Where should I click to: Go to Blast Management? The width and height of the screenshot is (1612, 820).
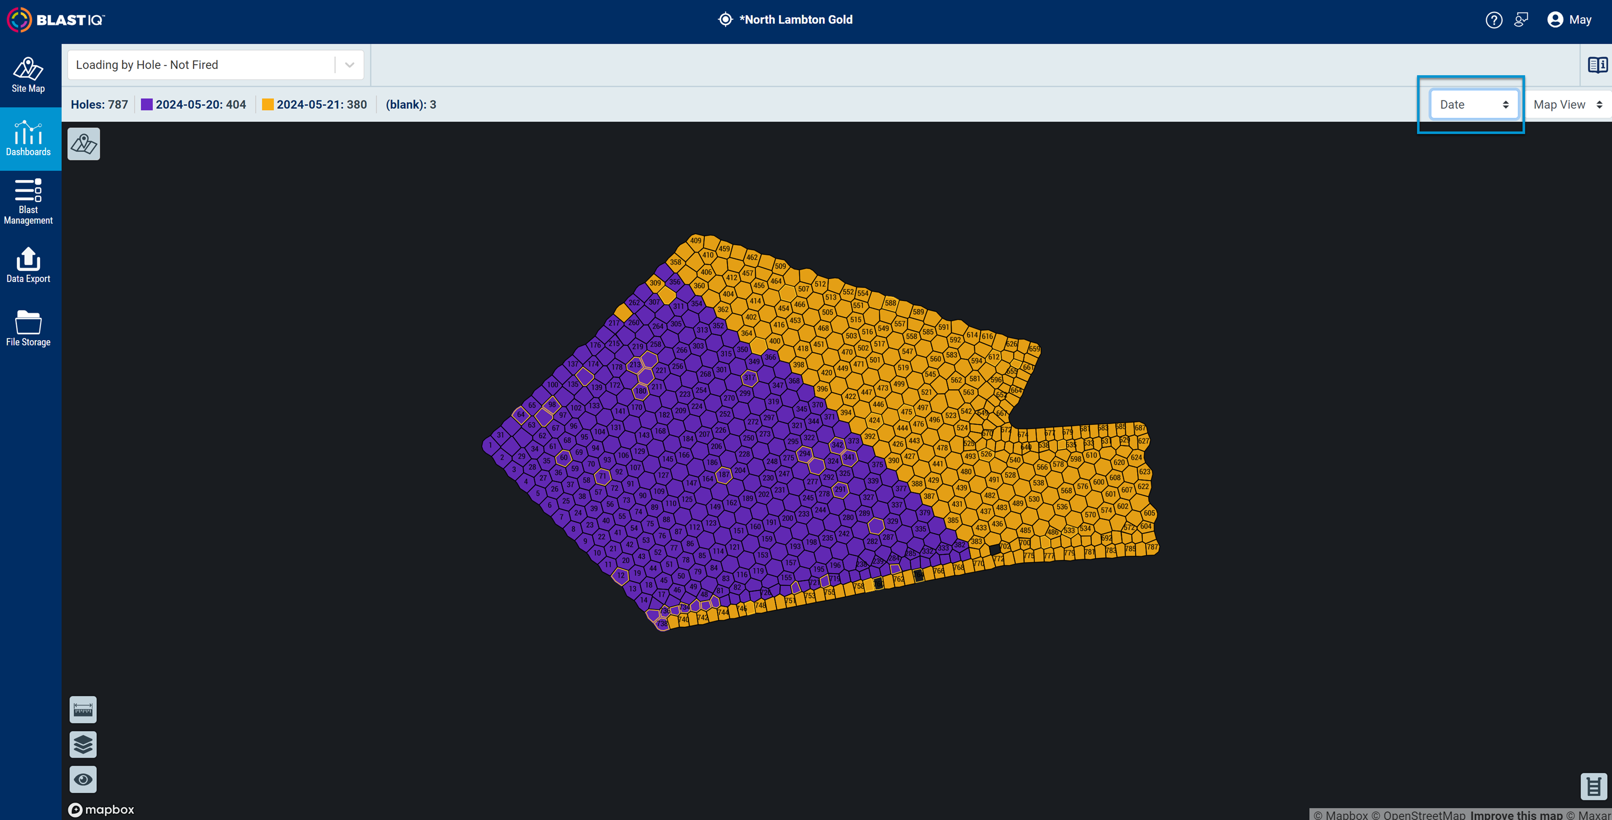(x=29, y=202)
